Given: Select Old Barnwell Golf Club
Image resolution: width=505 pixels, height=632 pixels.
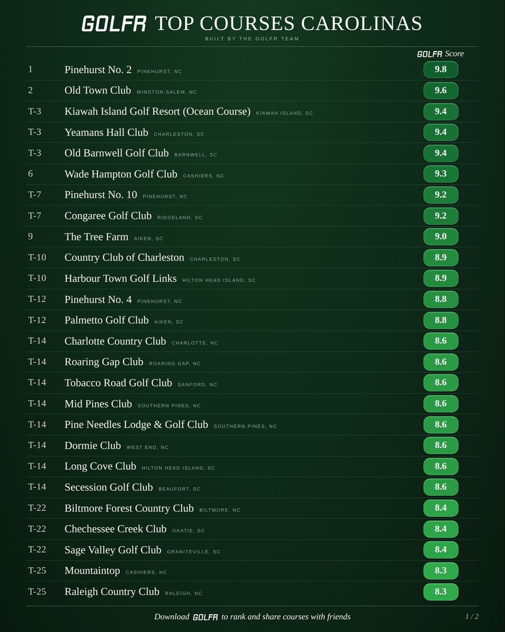Looking at the screenshot, I should [116, 153].
